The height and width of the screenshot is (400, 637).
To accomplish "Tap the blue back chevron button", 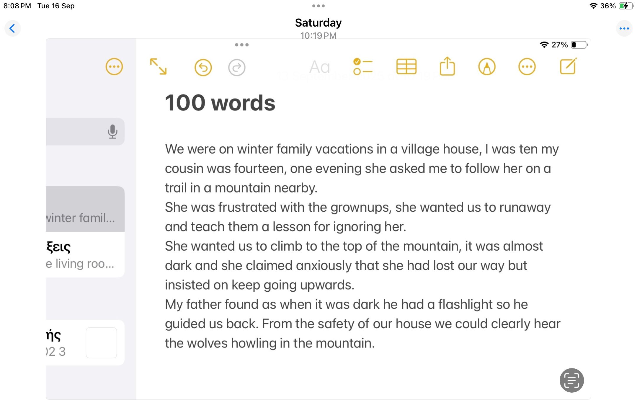I will tap(12, 29).
